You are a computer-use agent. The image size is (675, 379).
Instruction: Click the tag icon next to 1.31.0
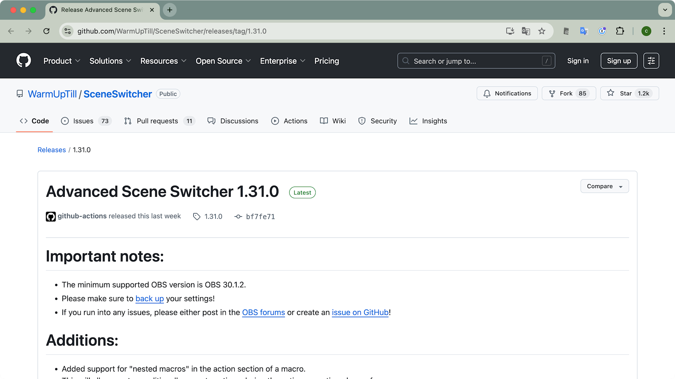pyautogui.click(x=197, y=217)
